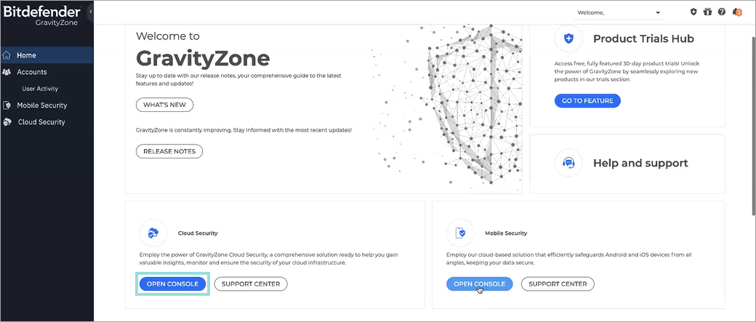
Task: Collapse the left sidebar with chevron
Action: pyautogui.click(x=90, y=12)
